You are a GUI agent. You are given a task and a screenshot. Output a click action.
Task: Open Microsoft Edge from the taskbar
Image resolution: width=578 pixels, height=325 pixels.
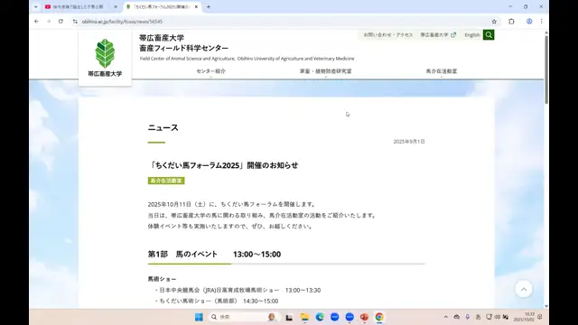point(320,317)
